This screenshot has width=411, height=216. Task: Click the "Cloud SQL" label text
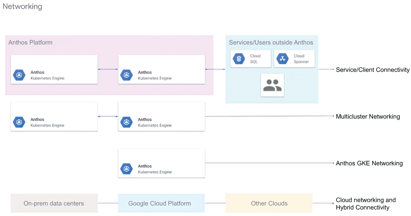click(x=255, y=59)
